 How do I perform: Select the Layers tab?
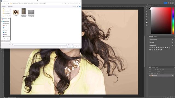tap(150, 67)
